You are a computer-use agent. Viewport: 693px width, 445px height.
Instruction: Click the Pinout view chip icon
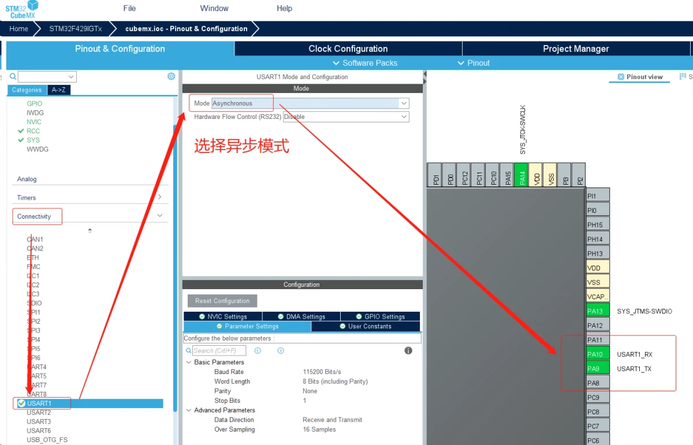pos(621,77)
